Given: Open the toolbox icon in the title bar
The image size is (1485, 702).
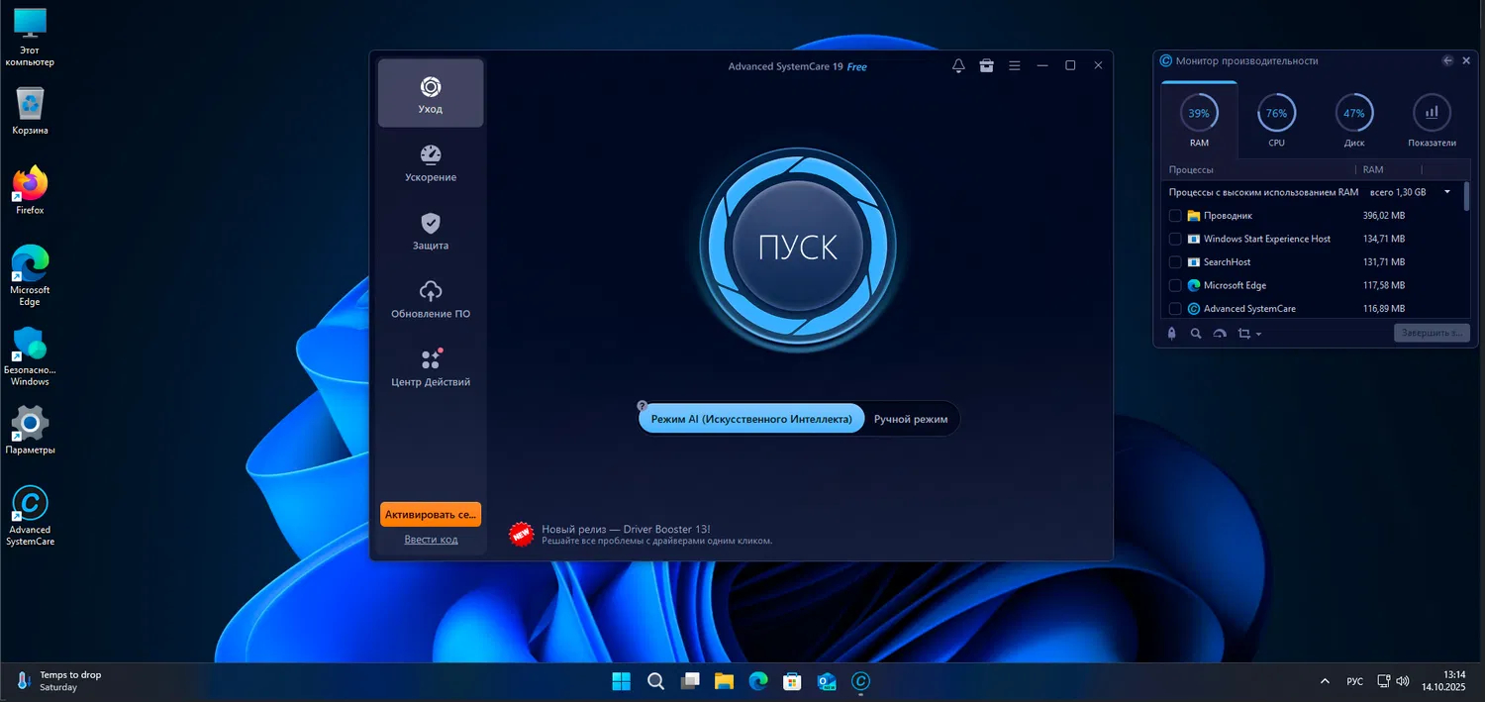Looking at the screenshot, I should coord(986,65).
